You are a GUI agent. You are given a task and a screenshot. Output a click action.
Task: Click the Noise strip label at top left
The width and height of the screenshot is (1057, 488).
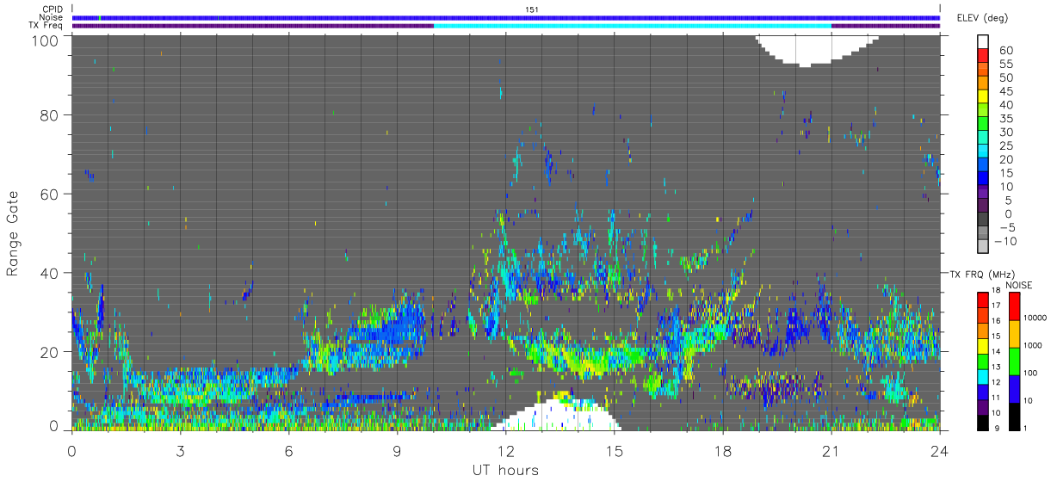point(52,17)
